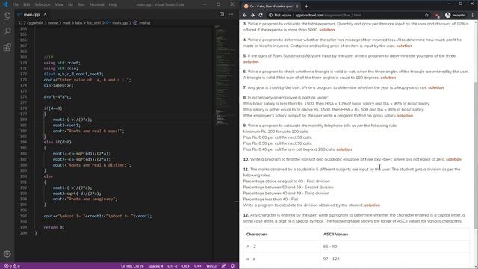Open solution link for question 6

388,78
